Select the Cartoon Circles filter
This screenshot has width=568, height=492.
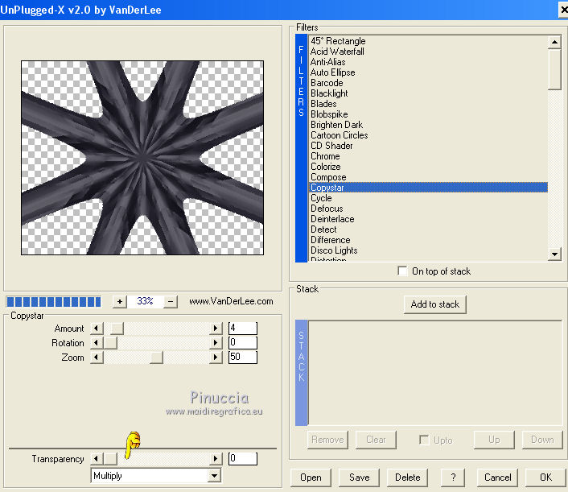tap(428, 135)
